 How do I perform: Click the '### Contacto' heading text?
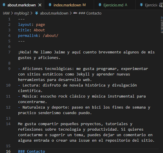31,151
